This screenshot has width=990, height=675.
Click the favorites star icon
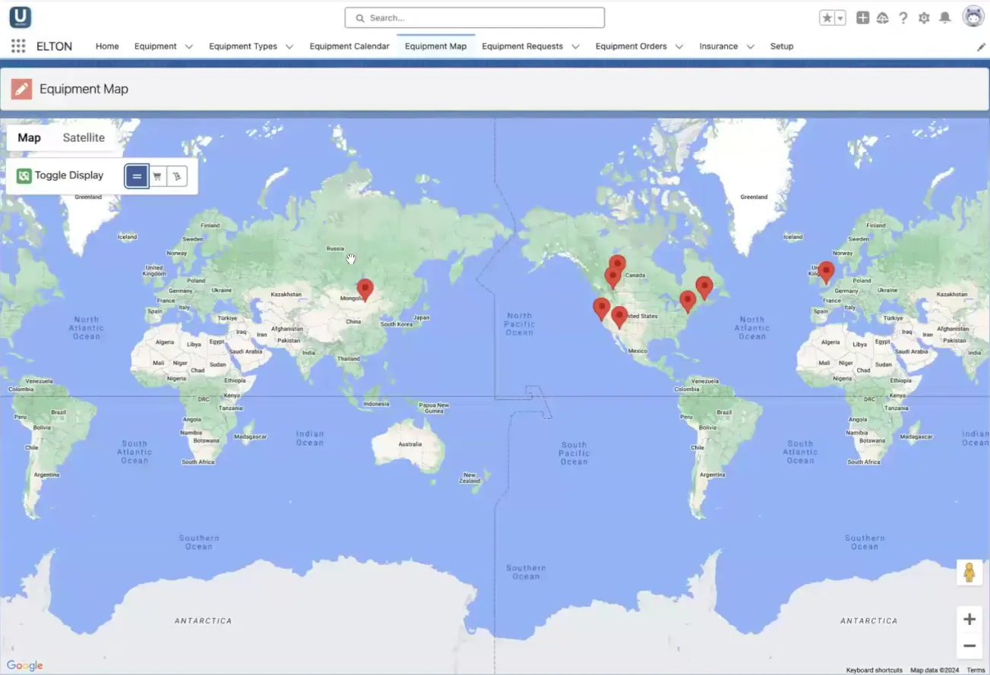coord(827,17)
